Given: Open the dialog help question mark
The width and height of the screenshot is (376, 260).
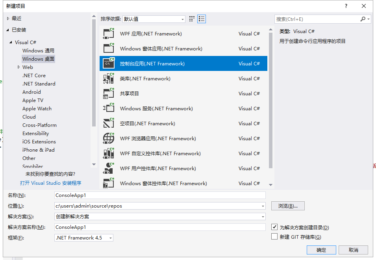Looking at the screenshot, I should 346,6.
